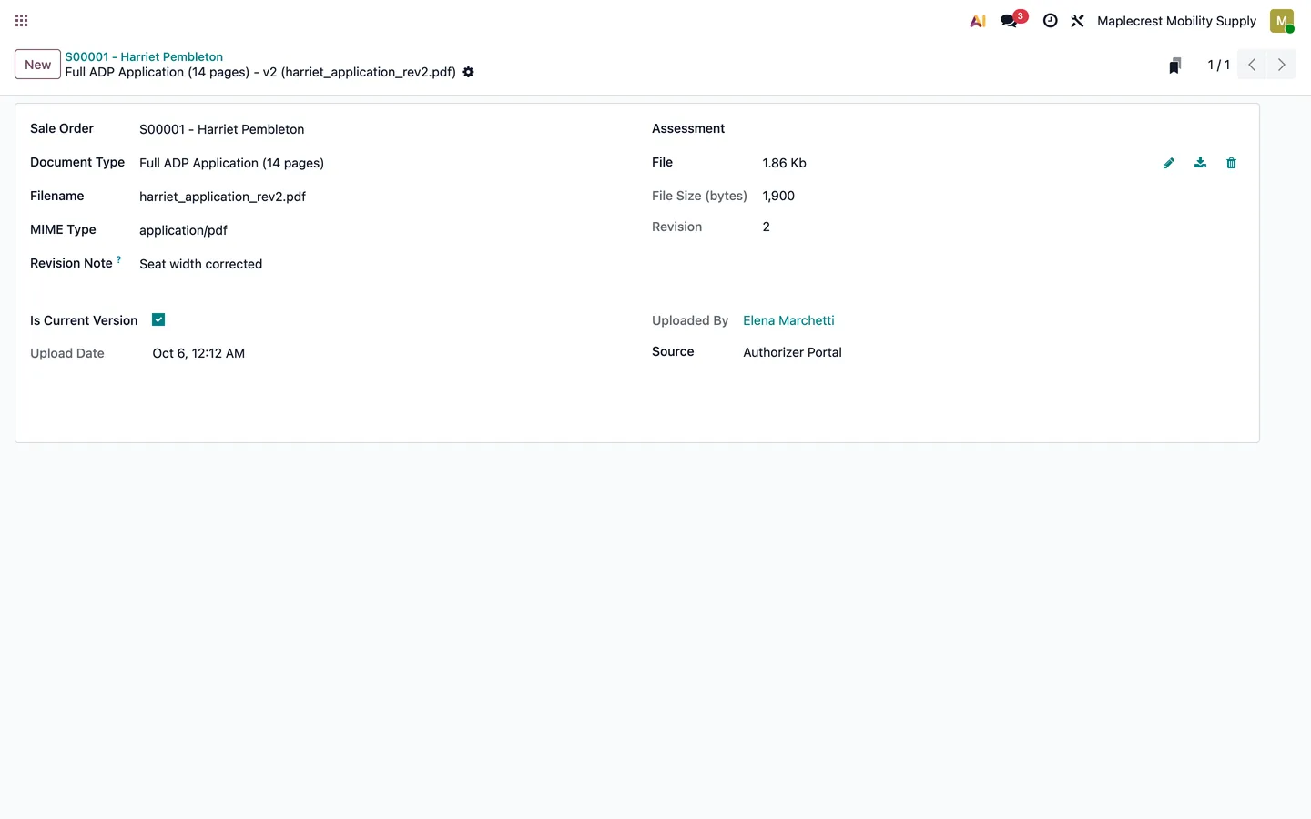Click the Revision value 2
Viewport: 1311px width, 819px height.
tap(766, 227)
